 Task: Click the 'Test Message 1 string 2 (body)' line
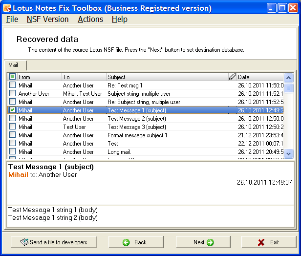click(x=53, y=218)
